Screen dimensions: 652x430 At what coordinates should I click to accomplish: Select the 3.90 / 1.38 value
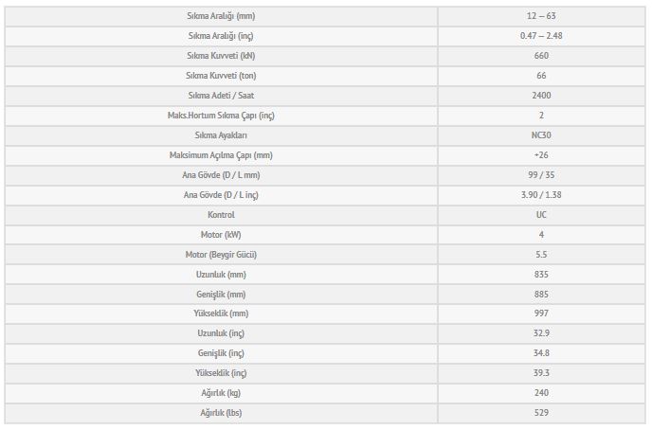(541, 195)
